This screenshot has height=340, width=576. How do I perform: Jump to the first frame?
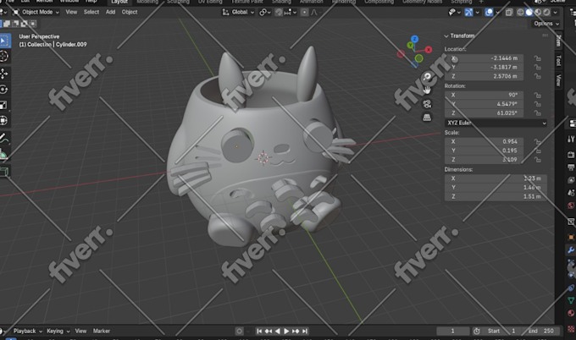[x=259, y=332]
